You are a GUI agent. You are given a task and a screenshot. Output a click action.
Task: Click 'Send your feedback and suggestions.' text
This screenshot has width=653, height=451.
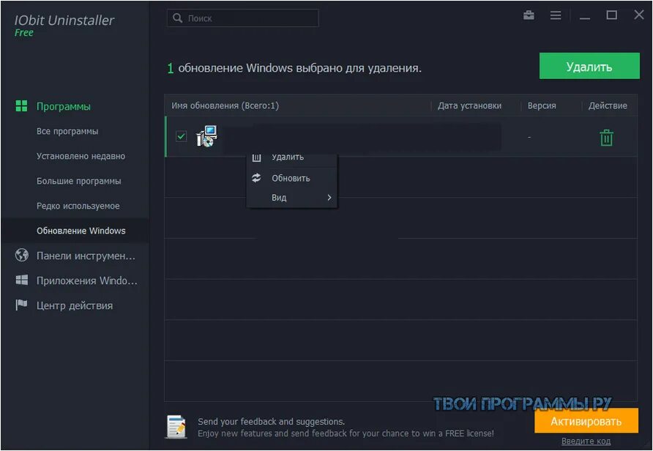(x=271, y=422)
